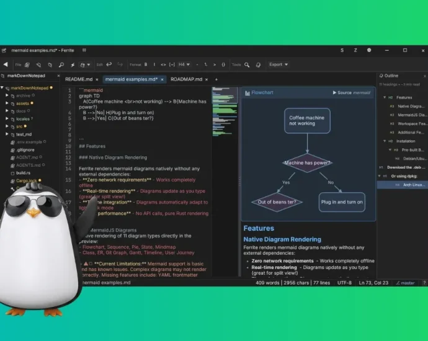Image resolution: width=428 pixels, height=341 pixels.
Task: Add a new tab with plus button
Action: pos(216,79)
